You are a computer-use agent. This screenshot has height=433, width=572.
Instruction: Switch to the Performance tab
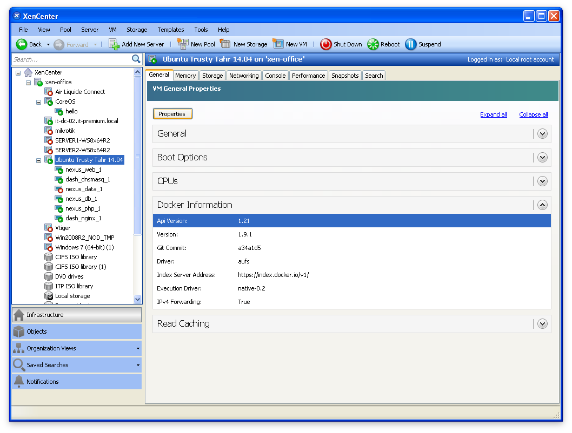[308, 76]
